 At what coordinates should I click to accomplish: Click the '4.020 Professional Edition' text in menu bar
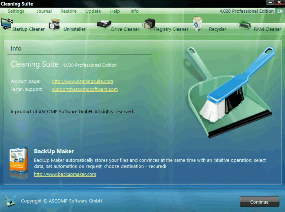[x=247, y=11]
